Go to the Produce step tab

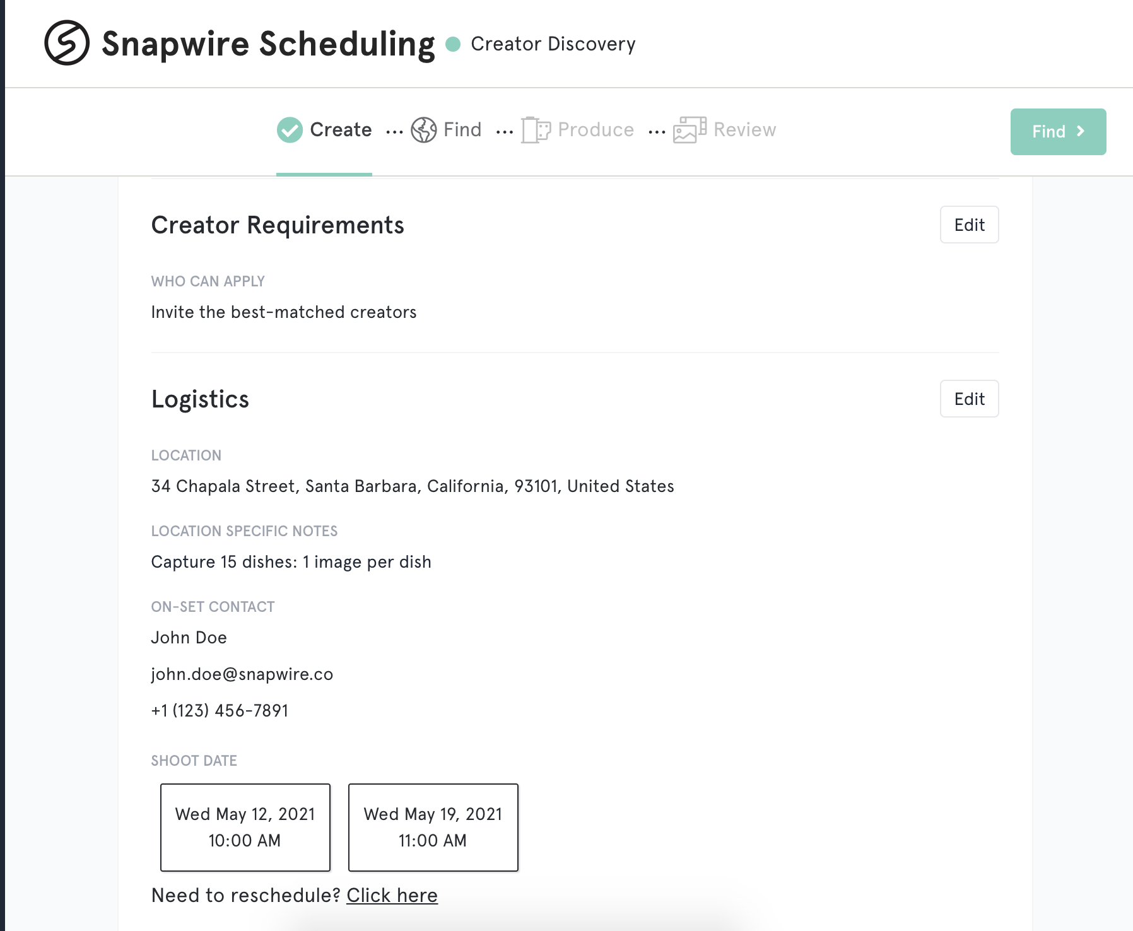coord(578,130)
